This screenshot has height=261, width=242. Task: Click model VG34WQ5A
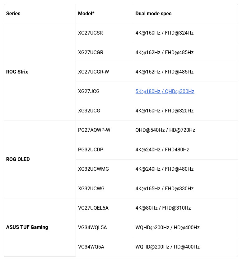91,247
